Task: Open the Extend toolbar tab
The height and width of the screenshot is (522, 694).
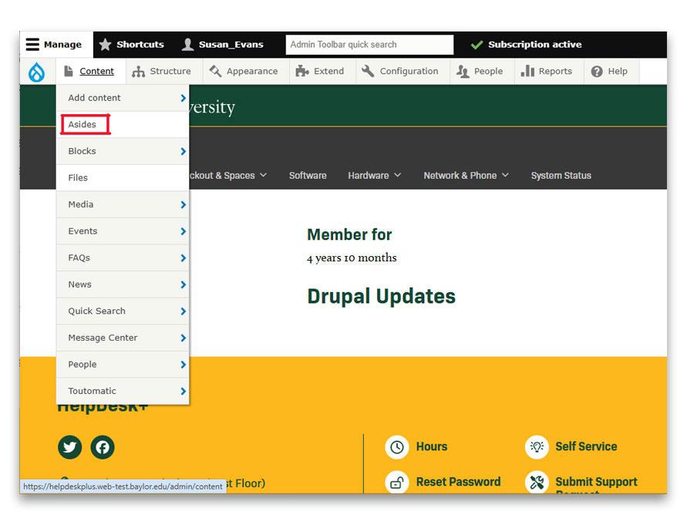Action: pos(322,71)
